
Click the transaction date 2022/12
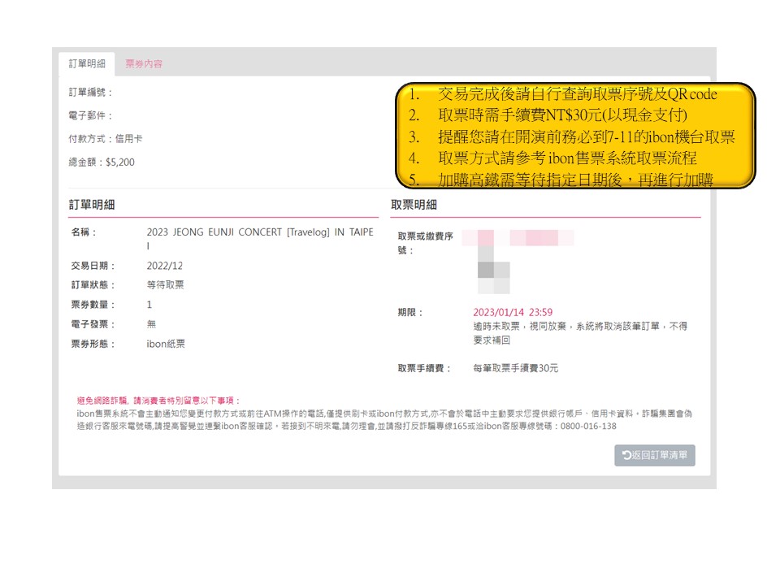(x=165, y=266)
